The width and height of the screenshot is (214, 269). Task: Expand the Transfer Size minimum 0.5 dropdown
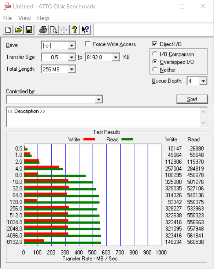(x=72, y=57)
